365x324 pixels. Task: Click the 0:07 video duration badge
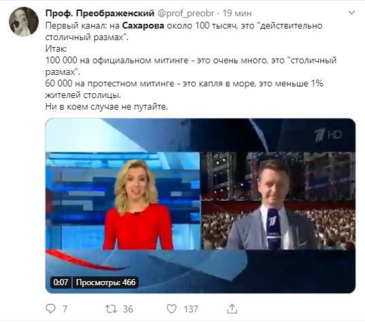(x=60, y=282)
